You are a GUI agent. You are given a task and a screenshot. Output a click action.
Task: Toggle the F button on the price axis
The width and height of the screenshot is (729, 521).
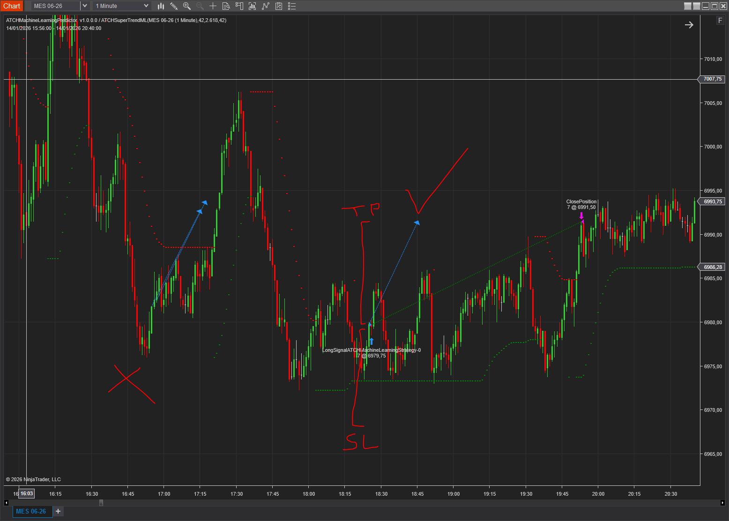(720, 21)
